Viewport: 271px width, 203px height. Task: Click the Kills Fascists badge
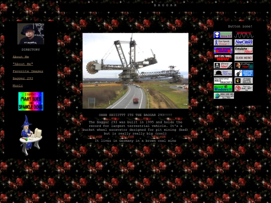tap(223, 81)
